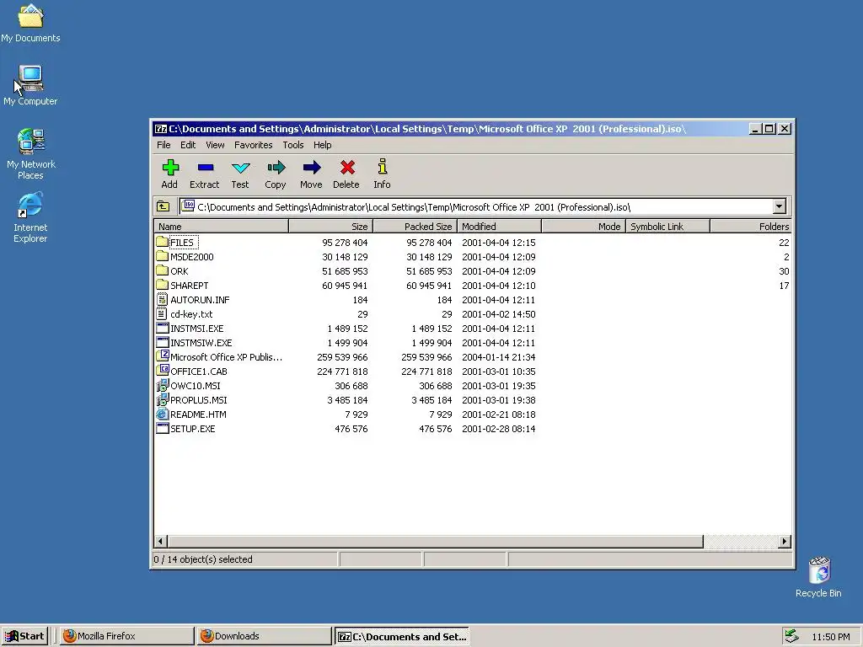The width and height of the screenshot is (863, 647).
Task: Select the SETUP.EXE icon
Action: click(x=162, y=428)
